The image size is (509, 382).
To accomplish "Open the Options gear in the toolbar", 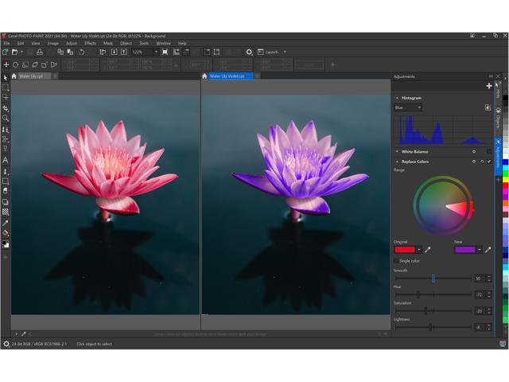I will tap(249, 52).
